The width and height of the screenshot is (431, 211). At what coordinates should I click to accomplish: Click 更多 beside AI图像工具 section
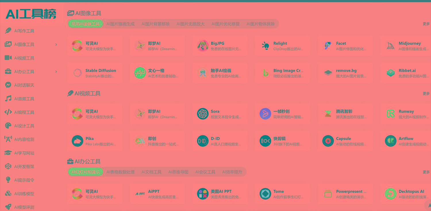pos(426,24)
